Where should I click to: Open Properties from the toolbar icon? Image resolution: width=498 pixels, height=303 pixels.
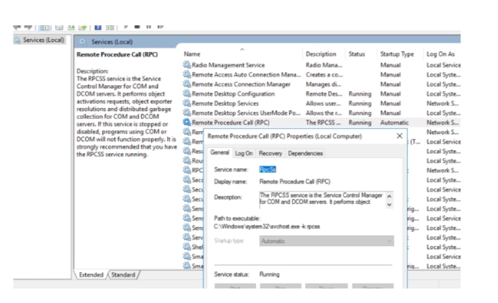59,28
